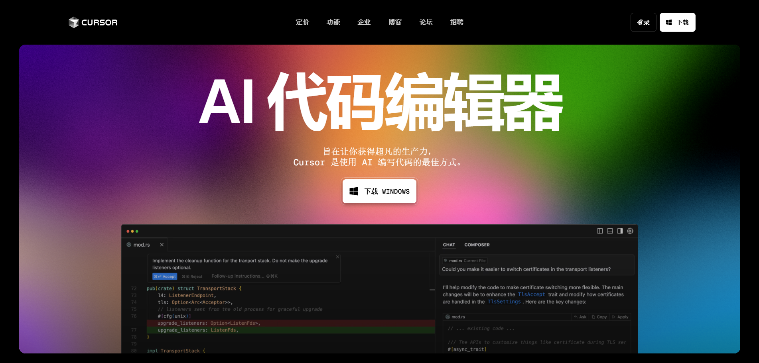Click the TlsAccept code link
Image resolution: width=759 pixels, height=363 pixels.
click(532, 294)
